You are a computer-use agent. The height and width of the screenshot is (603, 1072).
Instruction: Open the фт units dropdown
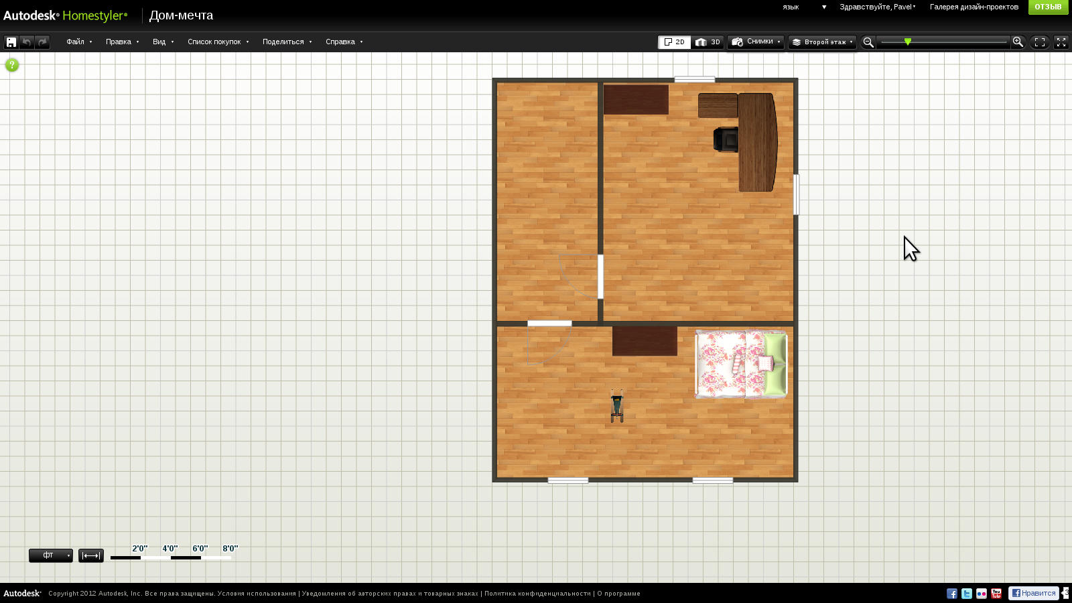click(x=51, y=555)
